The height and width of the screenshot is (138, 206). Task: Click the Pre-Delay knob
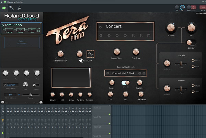[141, 94]
